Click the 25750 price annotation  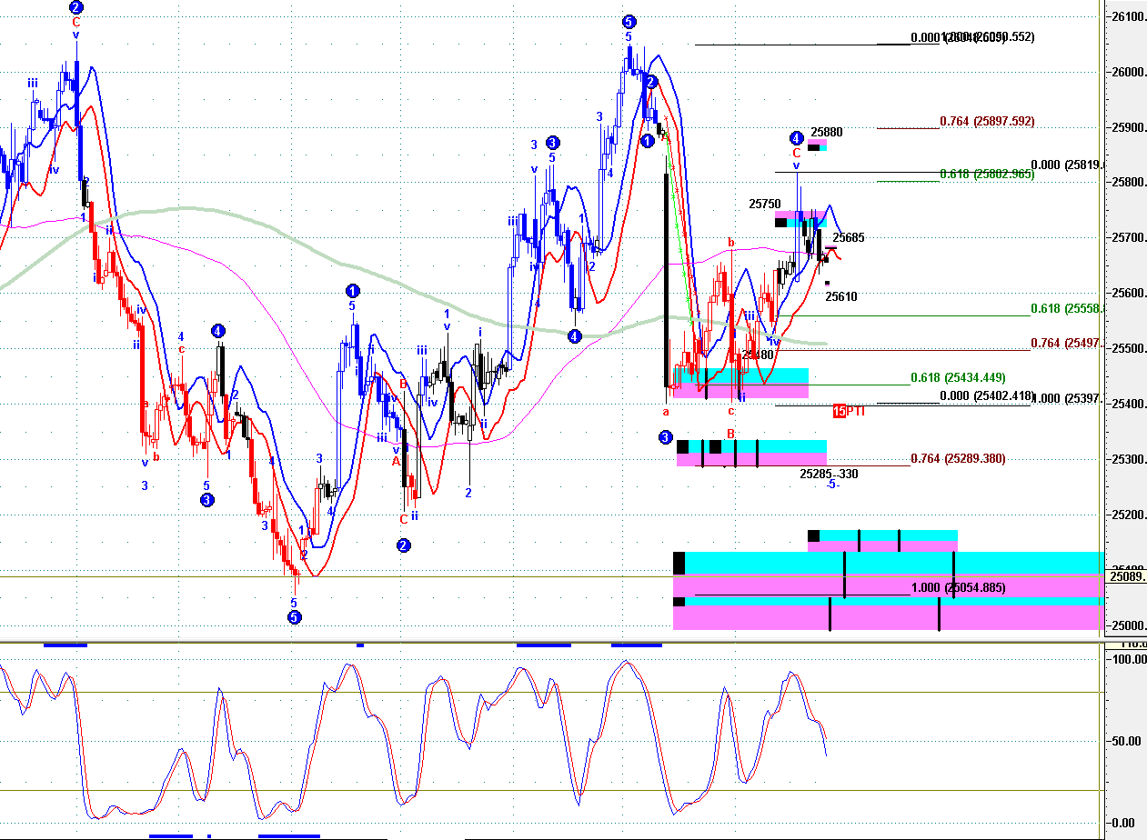pyautogui.click(x=765, y=205)
